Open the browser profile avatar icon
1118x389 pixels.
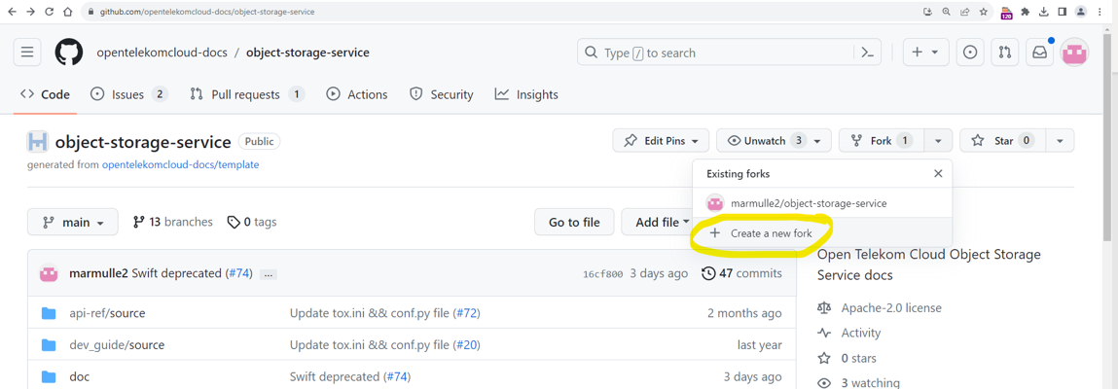click(1082, 12)
